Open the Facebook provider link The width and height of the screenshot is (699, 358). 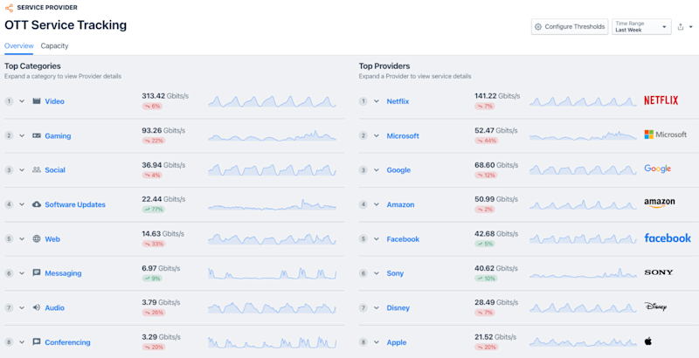(403, 239)
